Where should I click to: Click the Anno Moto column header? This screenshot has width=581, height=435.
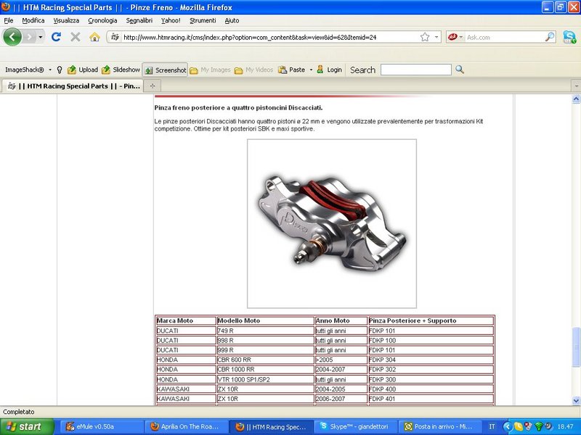(x=341, y=320)
